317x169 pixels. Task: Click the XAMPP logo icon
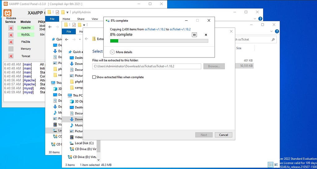(7, 13)
